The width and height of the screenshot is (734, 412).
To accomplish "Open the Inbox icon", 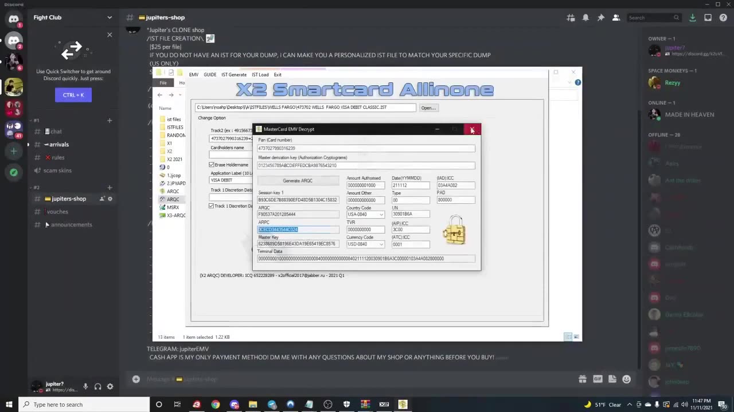I will tap(708, 18).
